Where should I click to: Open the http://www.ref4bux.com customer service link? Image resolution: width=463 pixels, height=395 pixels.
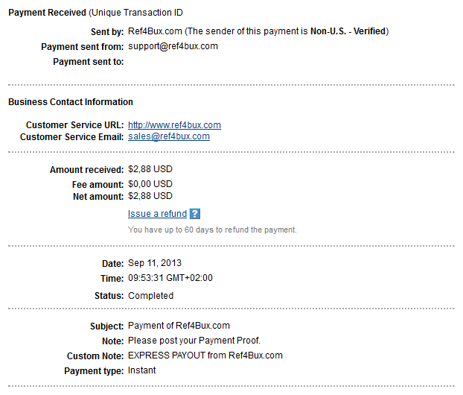[174, 125]
